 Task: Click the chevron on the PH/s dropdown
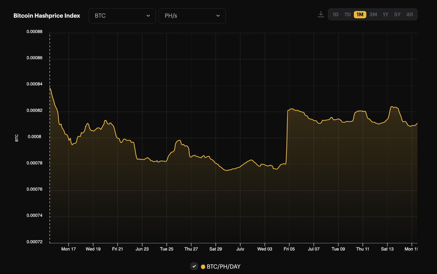[x=218, y=15]
